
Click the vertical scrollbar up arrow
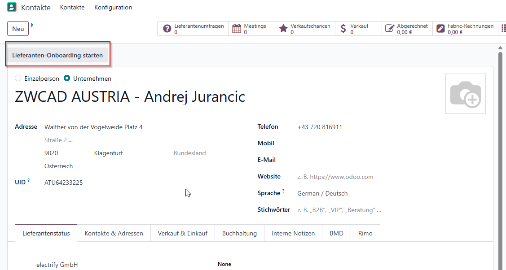pos(501,48)
